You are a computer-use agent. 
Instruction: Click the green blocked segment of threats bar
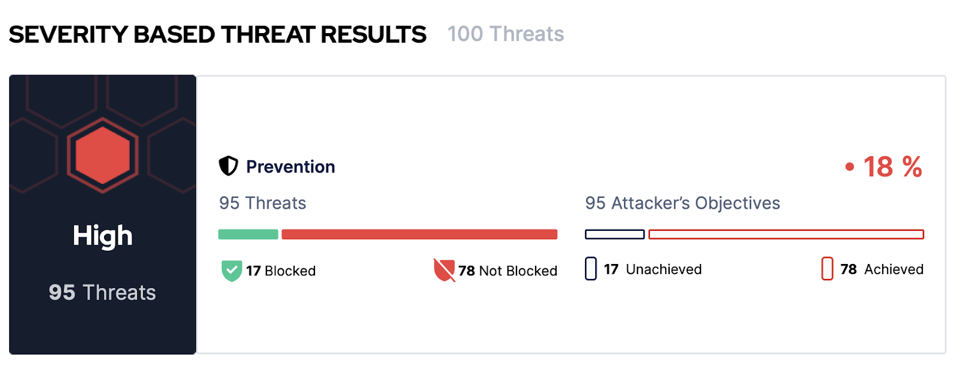(248, 235)
